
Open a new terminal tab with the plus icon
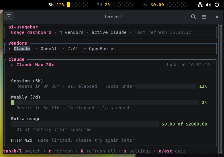coord(9,17)
